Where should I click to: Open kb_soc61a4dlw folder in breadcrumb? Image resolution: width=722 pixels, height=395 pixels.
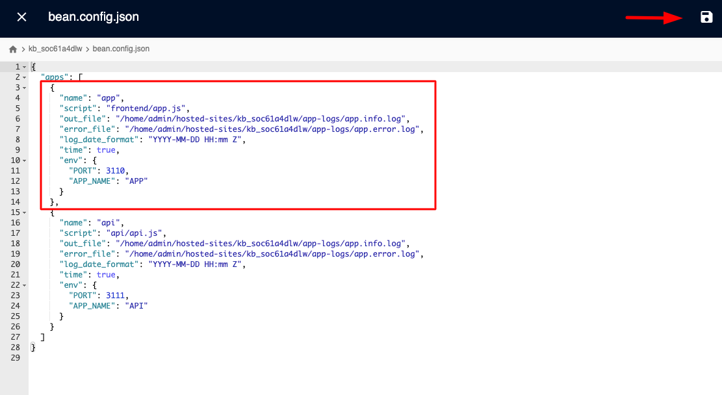(55, 49)
